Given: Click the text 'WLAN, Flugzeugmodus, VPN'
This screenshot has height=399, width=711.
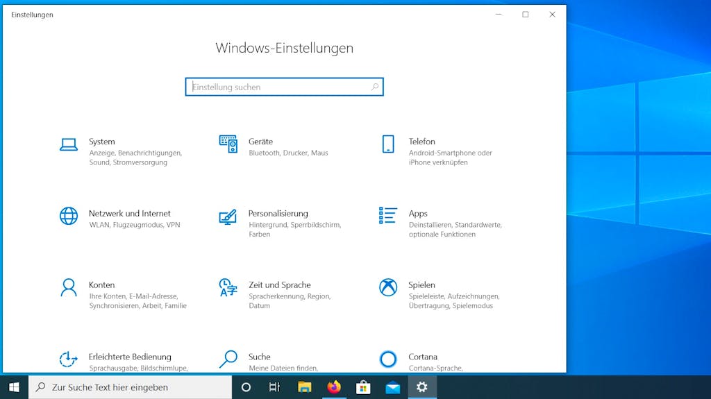Looking at the screenshot, I should (135, 224).
